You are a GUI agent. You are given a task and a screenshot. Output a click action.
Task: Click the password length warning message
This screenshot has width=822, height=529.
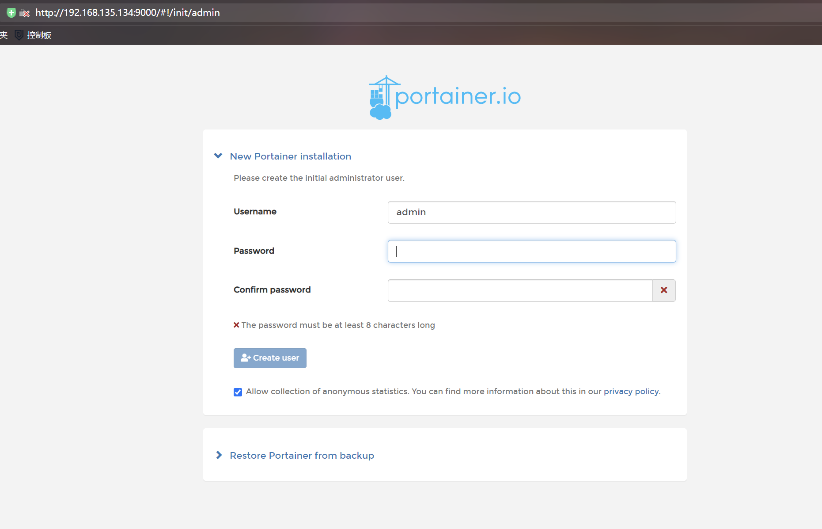tap(334, 325)
